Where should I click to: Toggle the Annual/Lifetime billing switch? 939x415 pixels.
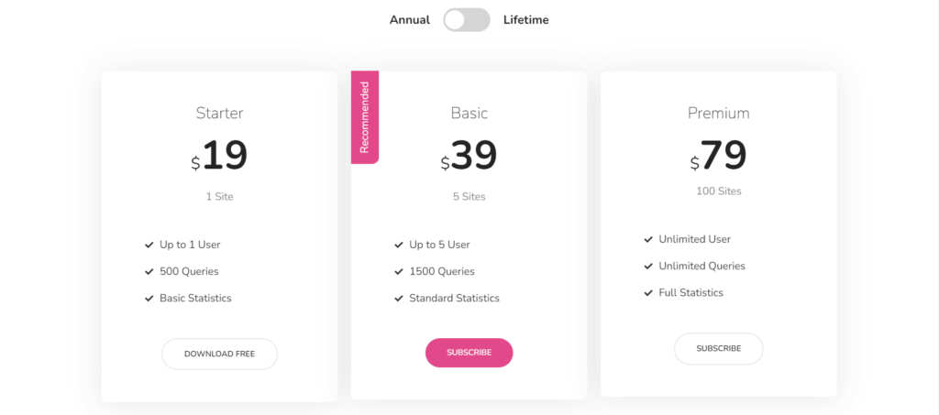click(467, 20)
